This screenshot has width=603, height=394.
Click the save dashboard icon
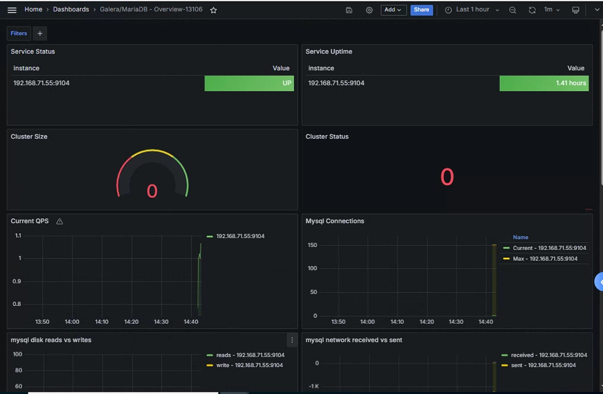349,10
